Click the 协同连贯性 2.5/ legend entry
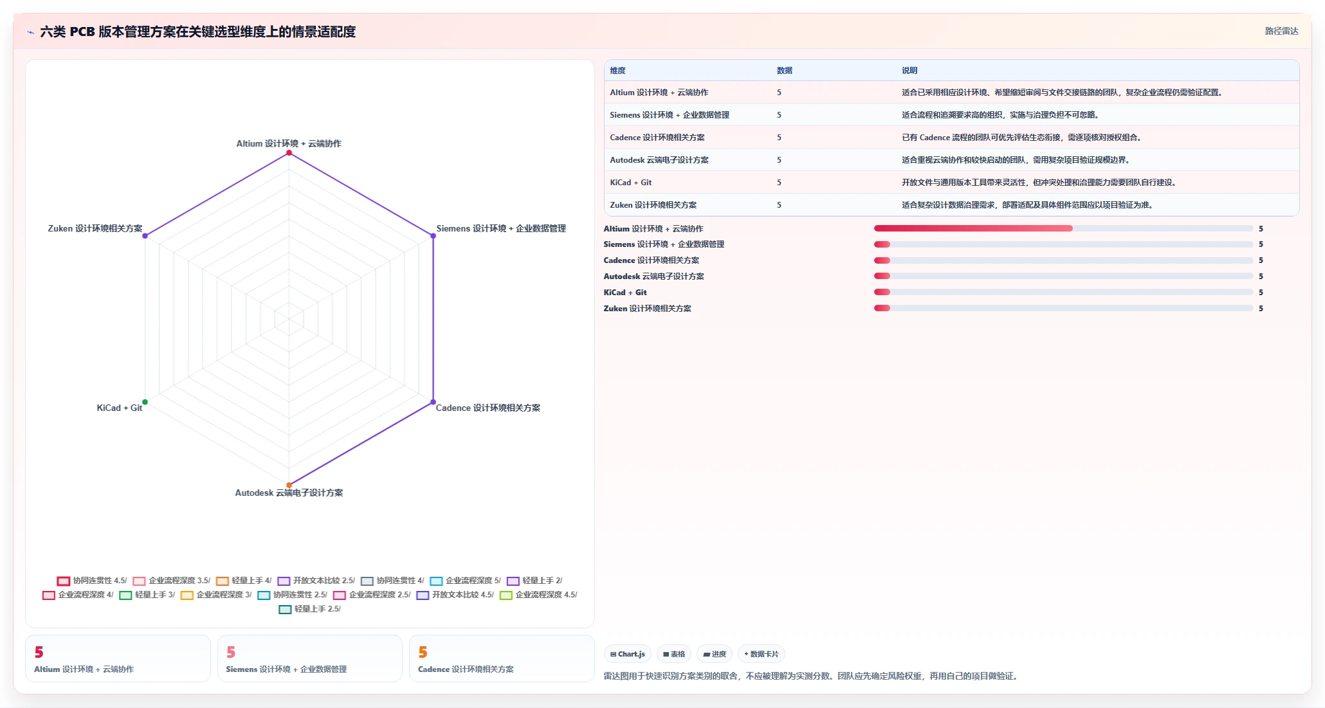The width and height of the screenshot is (1325, 708). [x=293, y=595]
